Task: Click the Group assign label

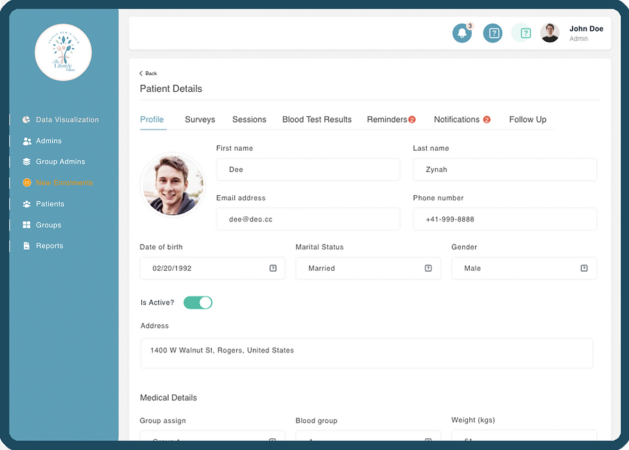Action: pyautogui.click(x=163, y=420)
